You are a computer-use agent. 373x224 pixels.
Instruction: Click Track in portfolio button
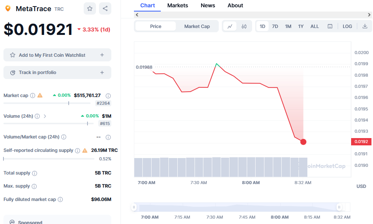(x=57, y=72)
